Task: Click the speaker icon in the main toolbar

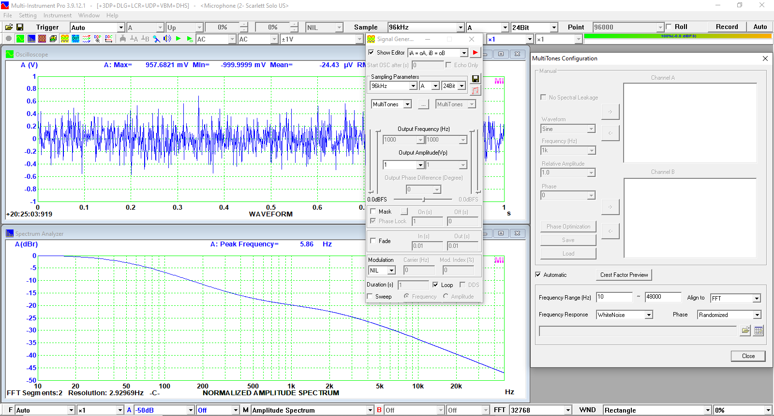Action: pos(167,39)
